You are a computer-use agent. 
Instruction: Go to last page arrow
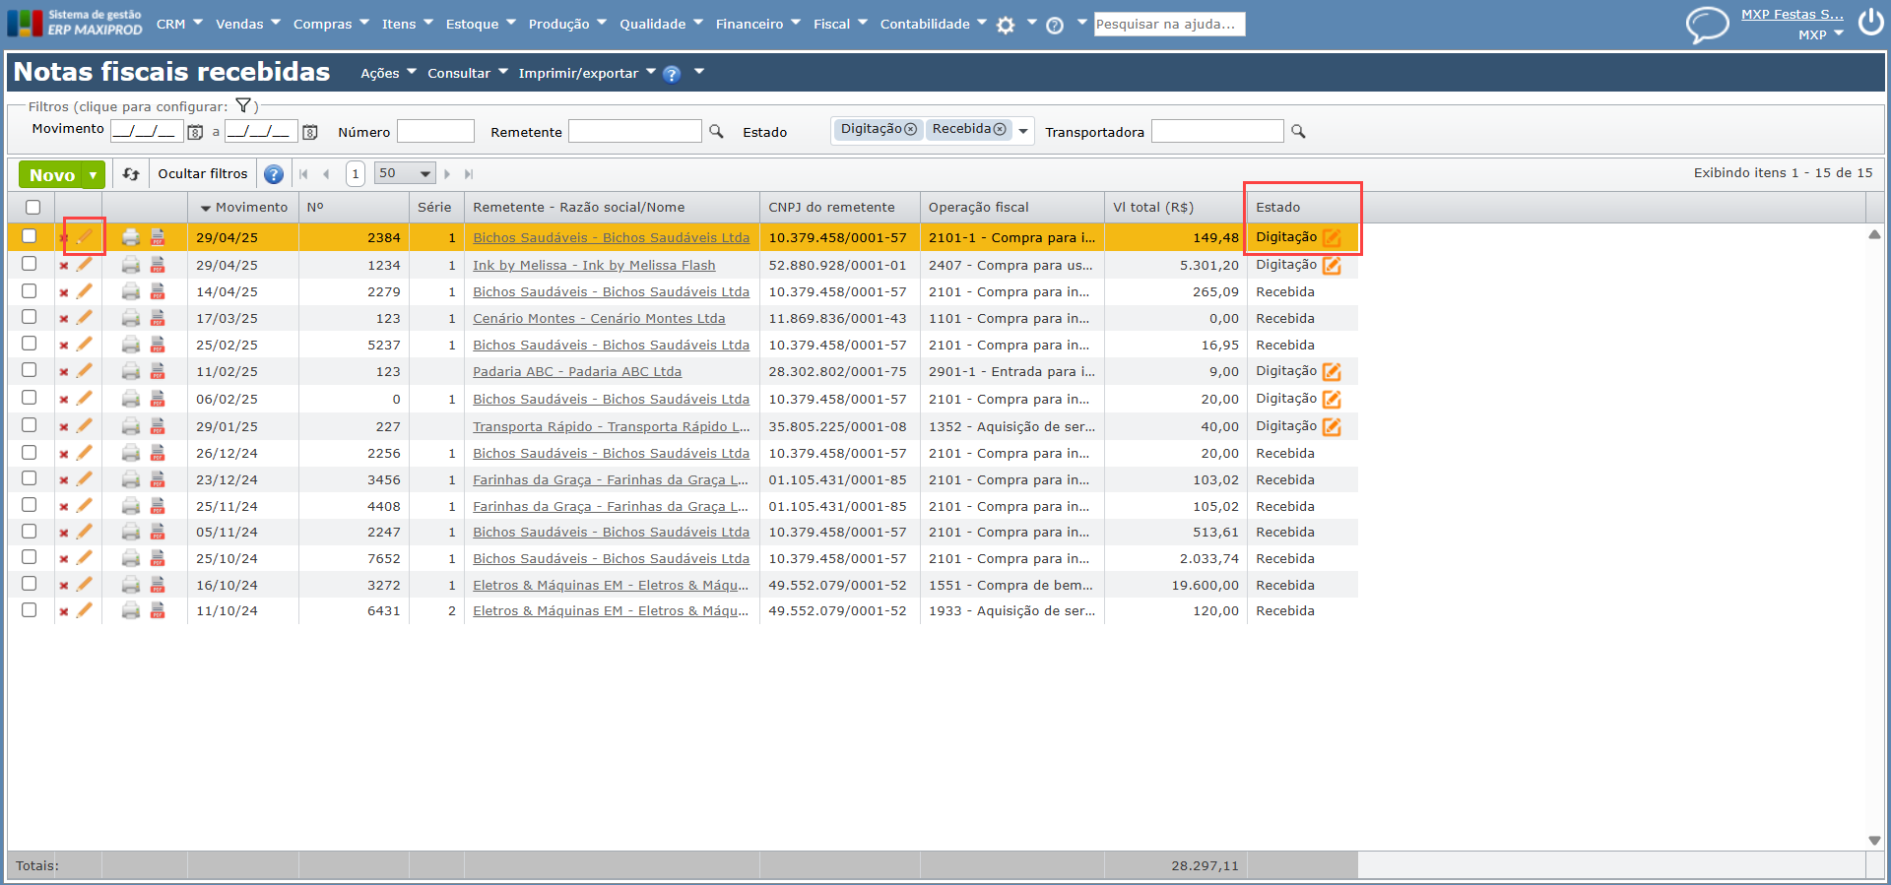click(x=469, y=174)
